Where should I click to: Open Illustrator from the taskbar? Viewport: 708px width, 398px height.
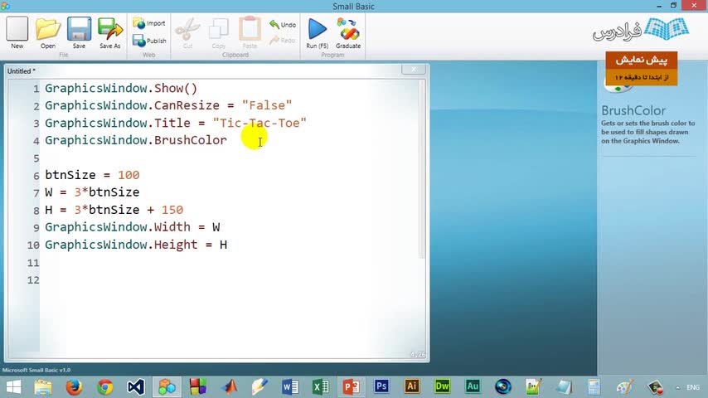pos(412,386)
